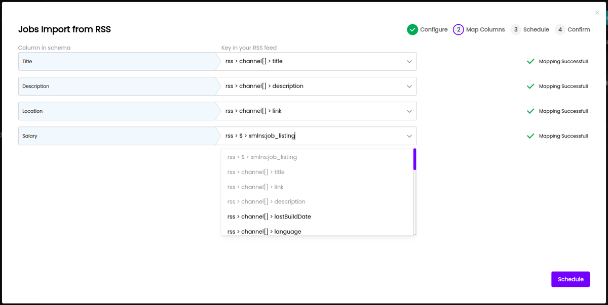Select 'rss > channel[] > lastBuildDate' option
The image size is (608, 305).
[x=269, y=216]
